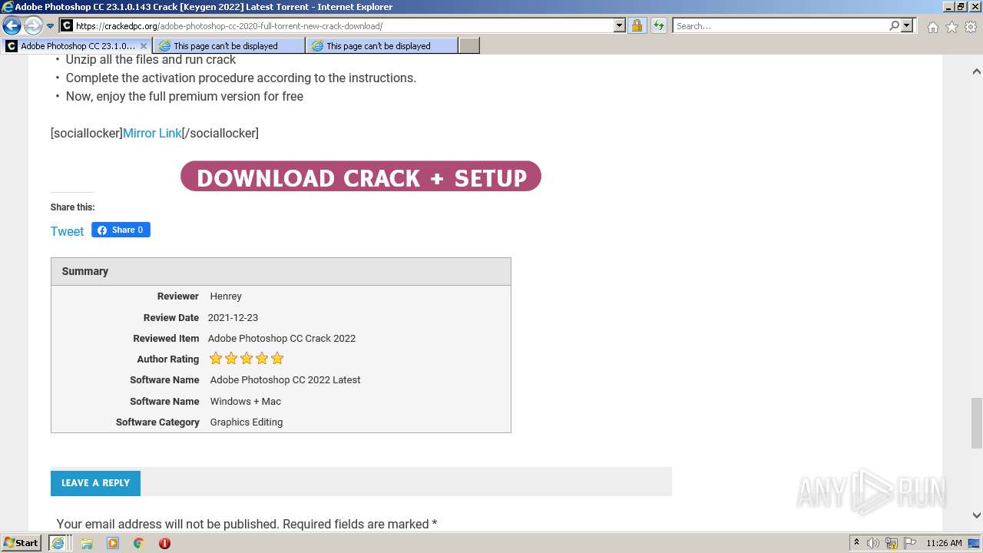Click the 11:26 AM clock
This screenshot has width=983, height=553.
(x=944, y=543)
